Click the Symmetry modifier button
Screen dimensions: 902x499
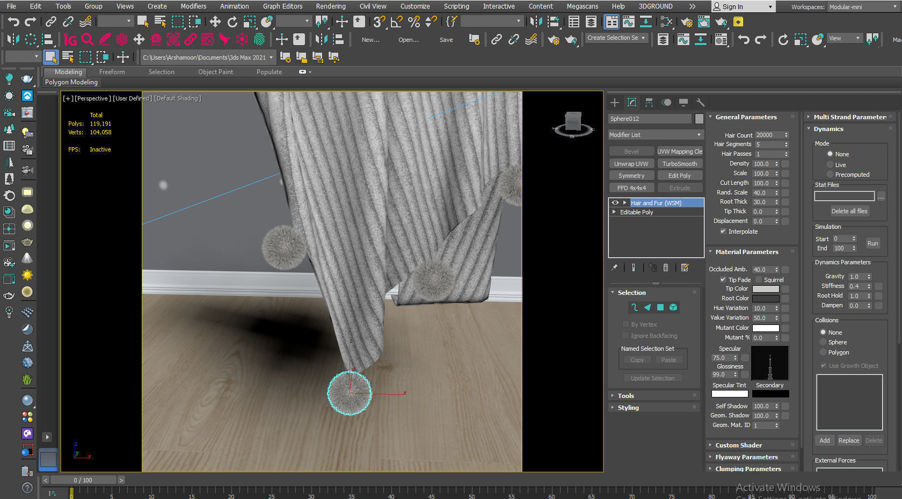(631, 176)
